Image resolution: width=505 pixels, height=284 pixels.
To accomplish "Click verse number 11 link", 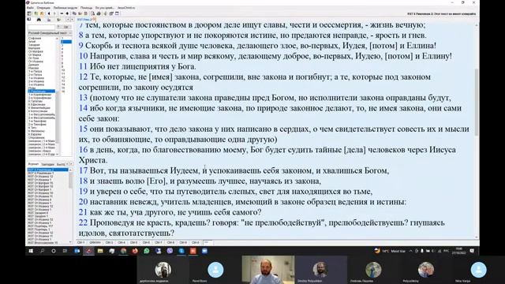I will coord(84,66).
